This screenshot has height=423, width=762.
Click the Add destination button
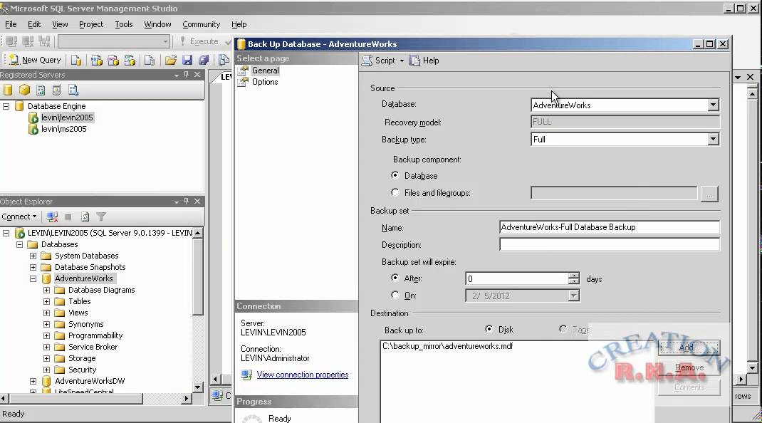pos(689,347)
